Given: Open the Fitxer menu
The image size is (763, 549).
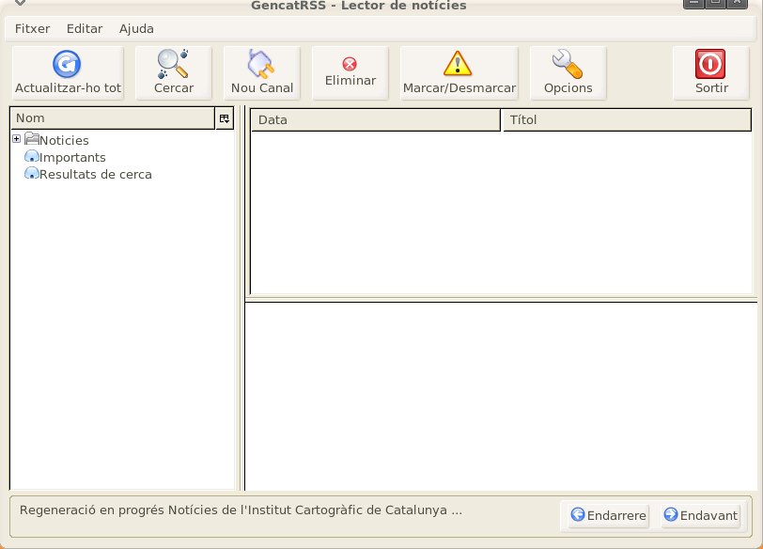Looking at the screenshot, I should (x=33, y=28).
